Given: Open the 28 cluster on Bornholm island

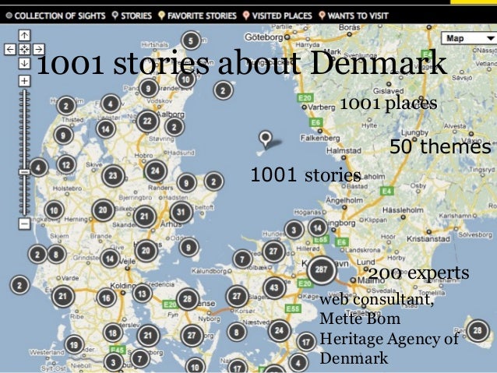Looking at the screenshot, I should 478,330.
